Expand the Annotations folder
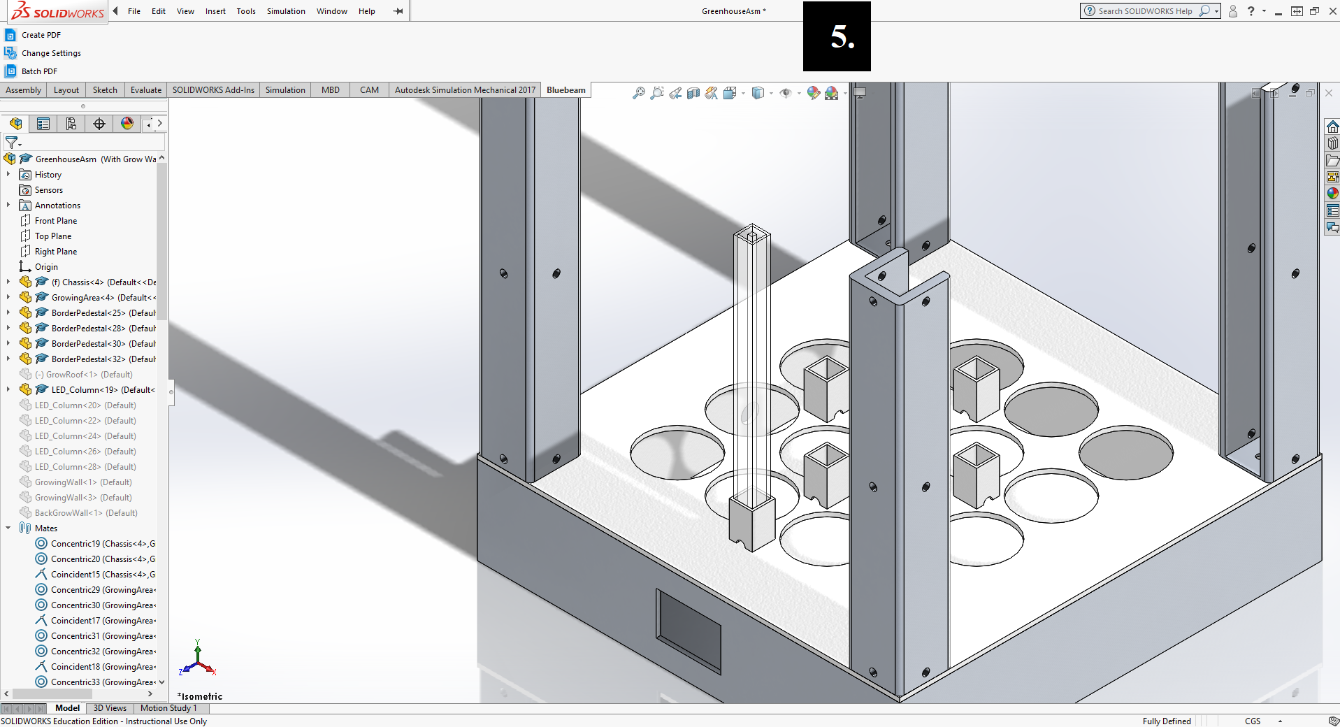 point(8,206)
